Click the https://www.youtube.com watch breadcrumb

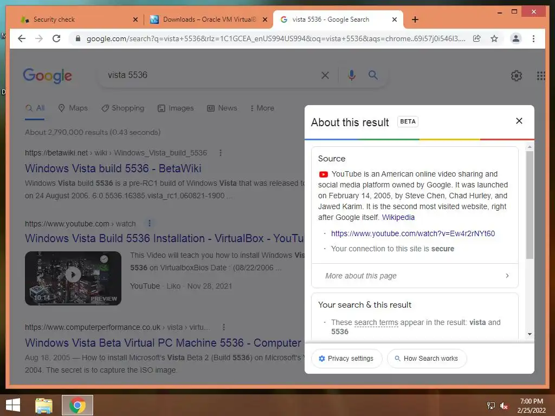tap(80, 224)
